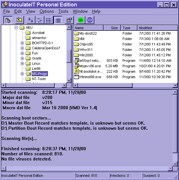The width and height of the screenshot is (179, 180).
Task: Click InoculateIT title bar app icon
Action: (x=4, y=5)
